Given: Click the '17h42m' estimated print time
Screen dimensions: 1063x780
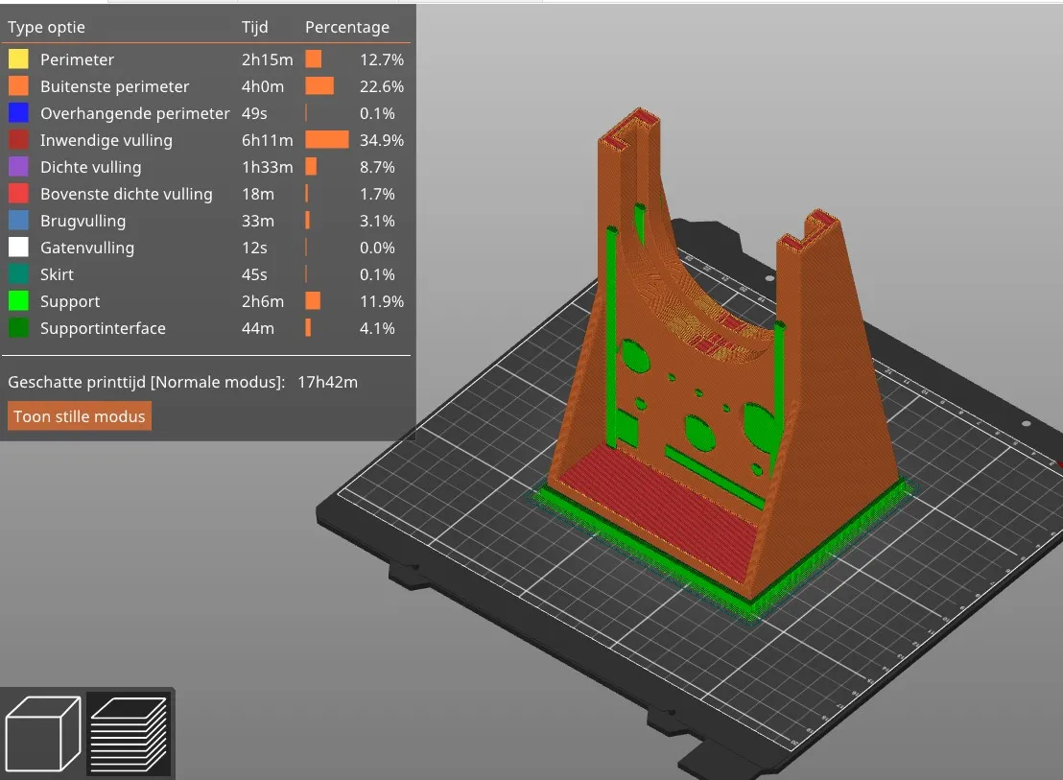Looking at the screenshot, I should (x=327, y=382).
